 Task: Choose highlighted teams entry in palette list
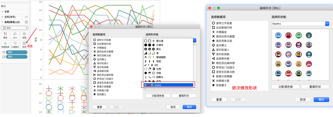tap(168, 85)
